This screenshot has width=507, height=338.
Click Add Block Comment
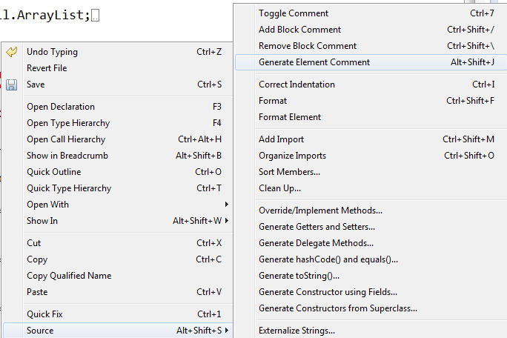point(299,30)
